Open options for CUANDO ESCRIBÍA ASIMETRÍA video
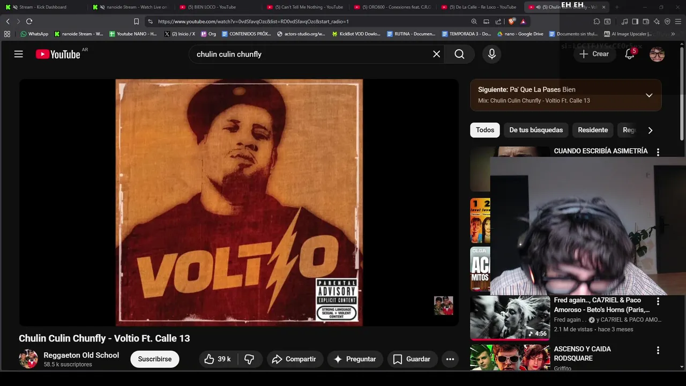This screenshot has height=386, width=686. 658,152
